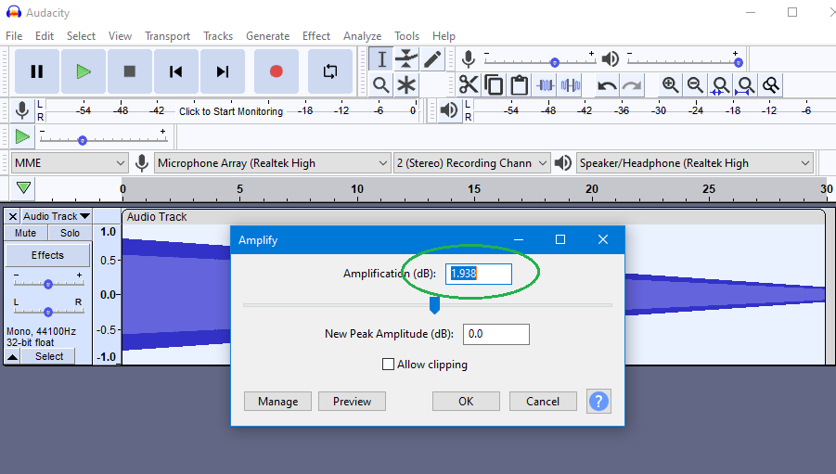Open the Audio Track name dropdown menu
This screenshot has height=474, width=836.
pyautogui.click(x=56, y=216)
